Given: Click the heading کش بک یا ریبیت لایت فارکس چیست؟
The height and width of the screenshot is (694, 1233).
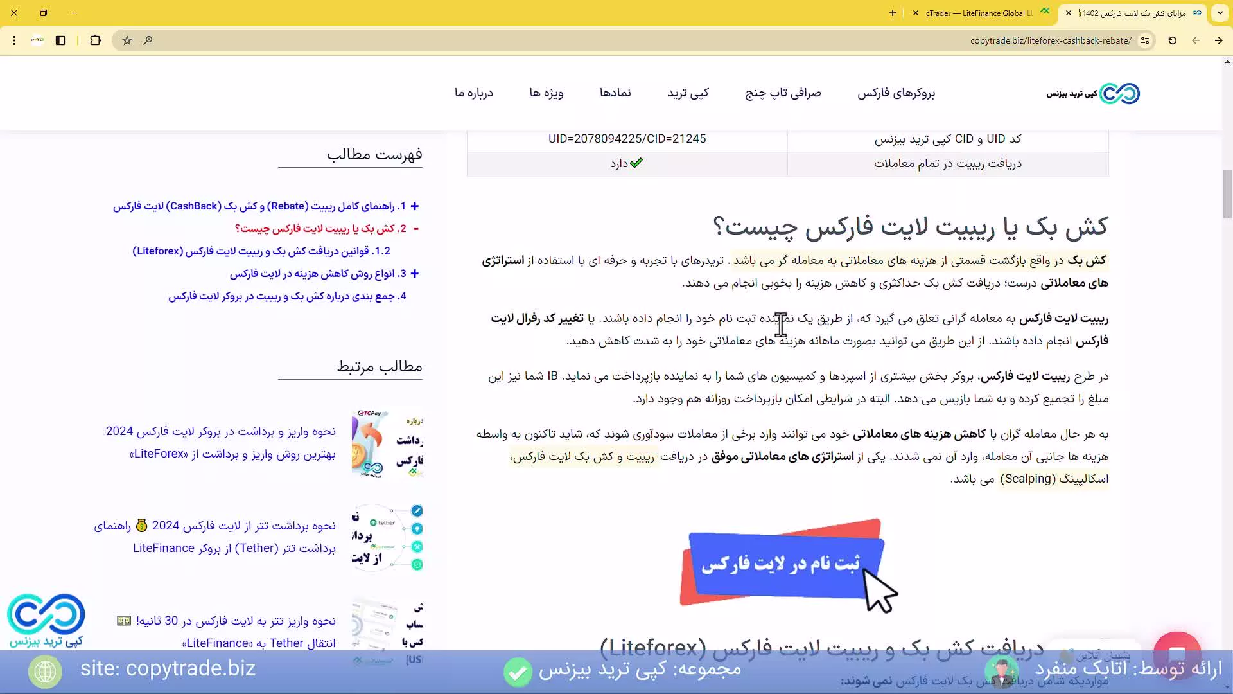Looking at the screenshot, I should [x=910, y=226].
